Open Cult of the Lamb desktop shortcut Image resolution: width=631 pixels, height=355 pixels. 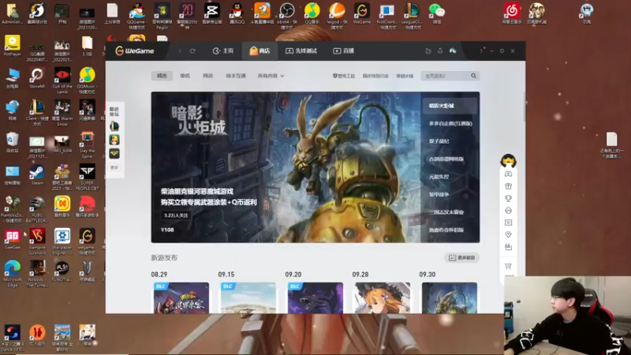[x=62, y=80]
